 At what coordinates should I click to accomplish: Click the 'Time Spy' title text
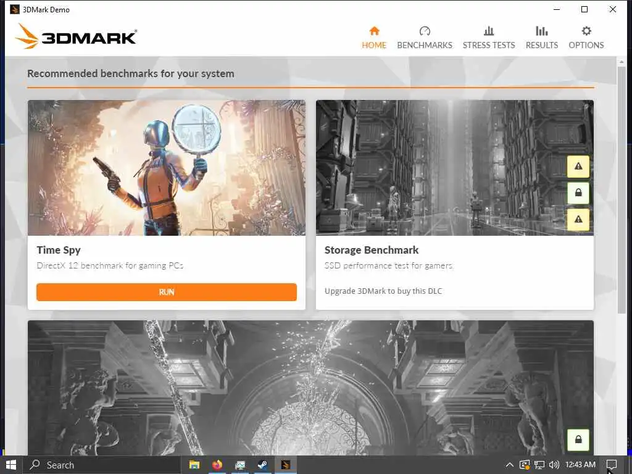click(59, 250)
